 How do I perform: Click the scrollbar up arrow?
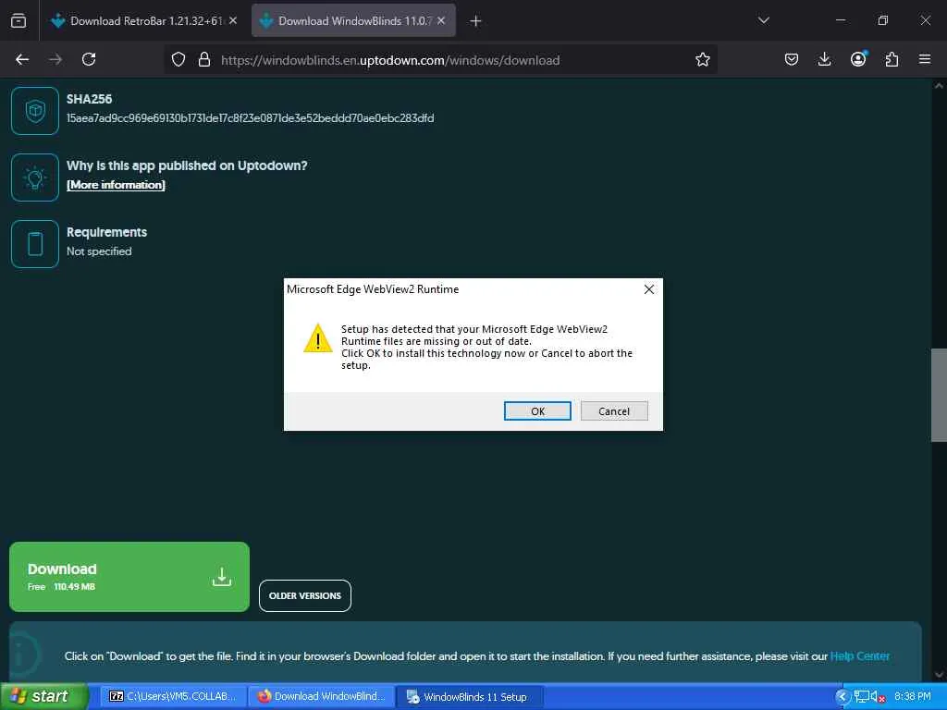point(940,86)
